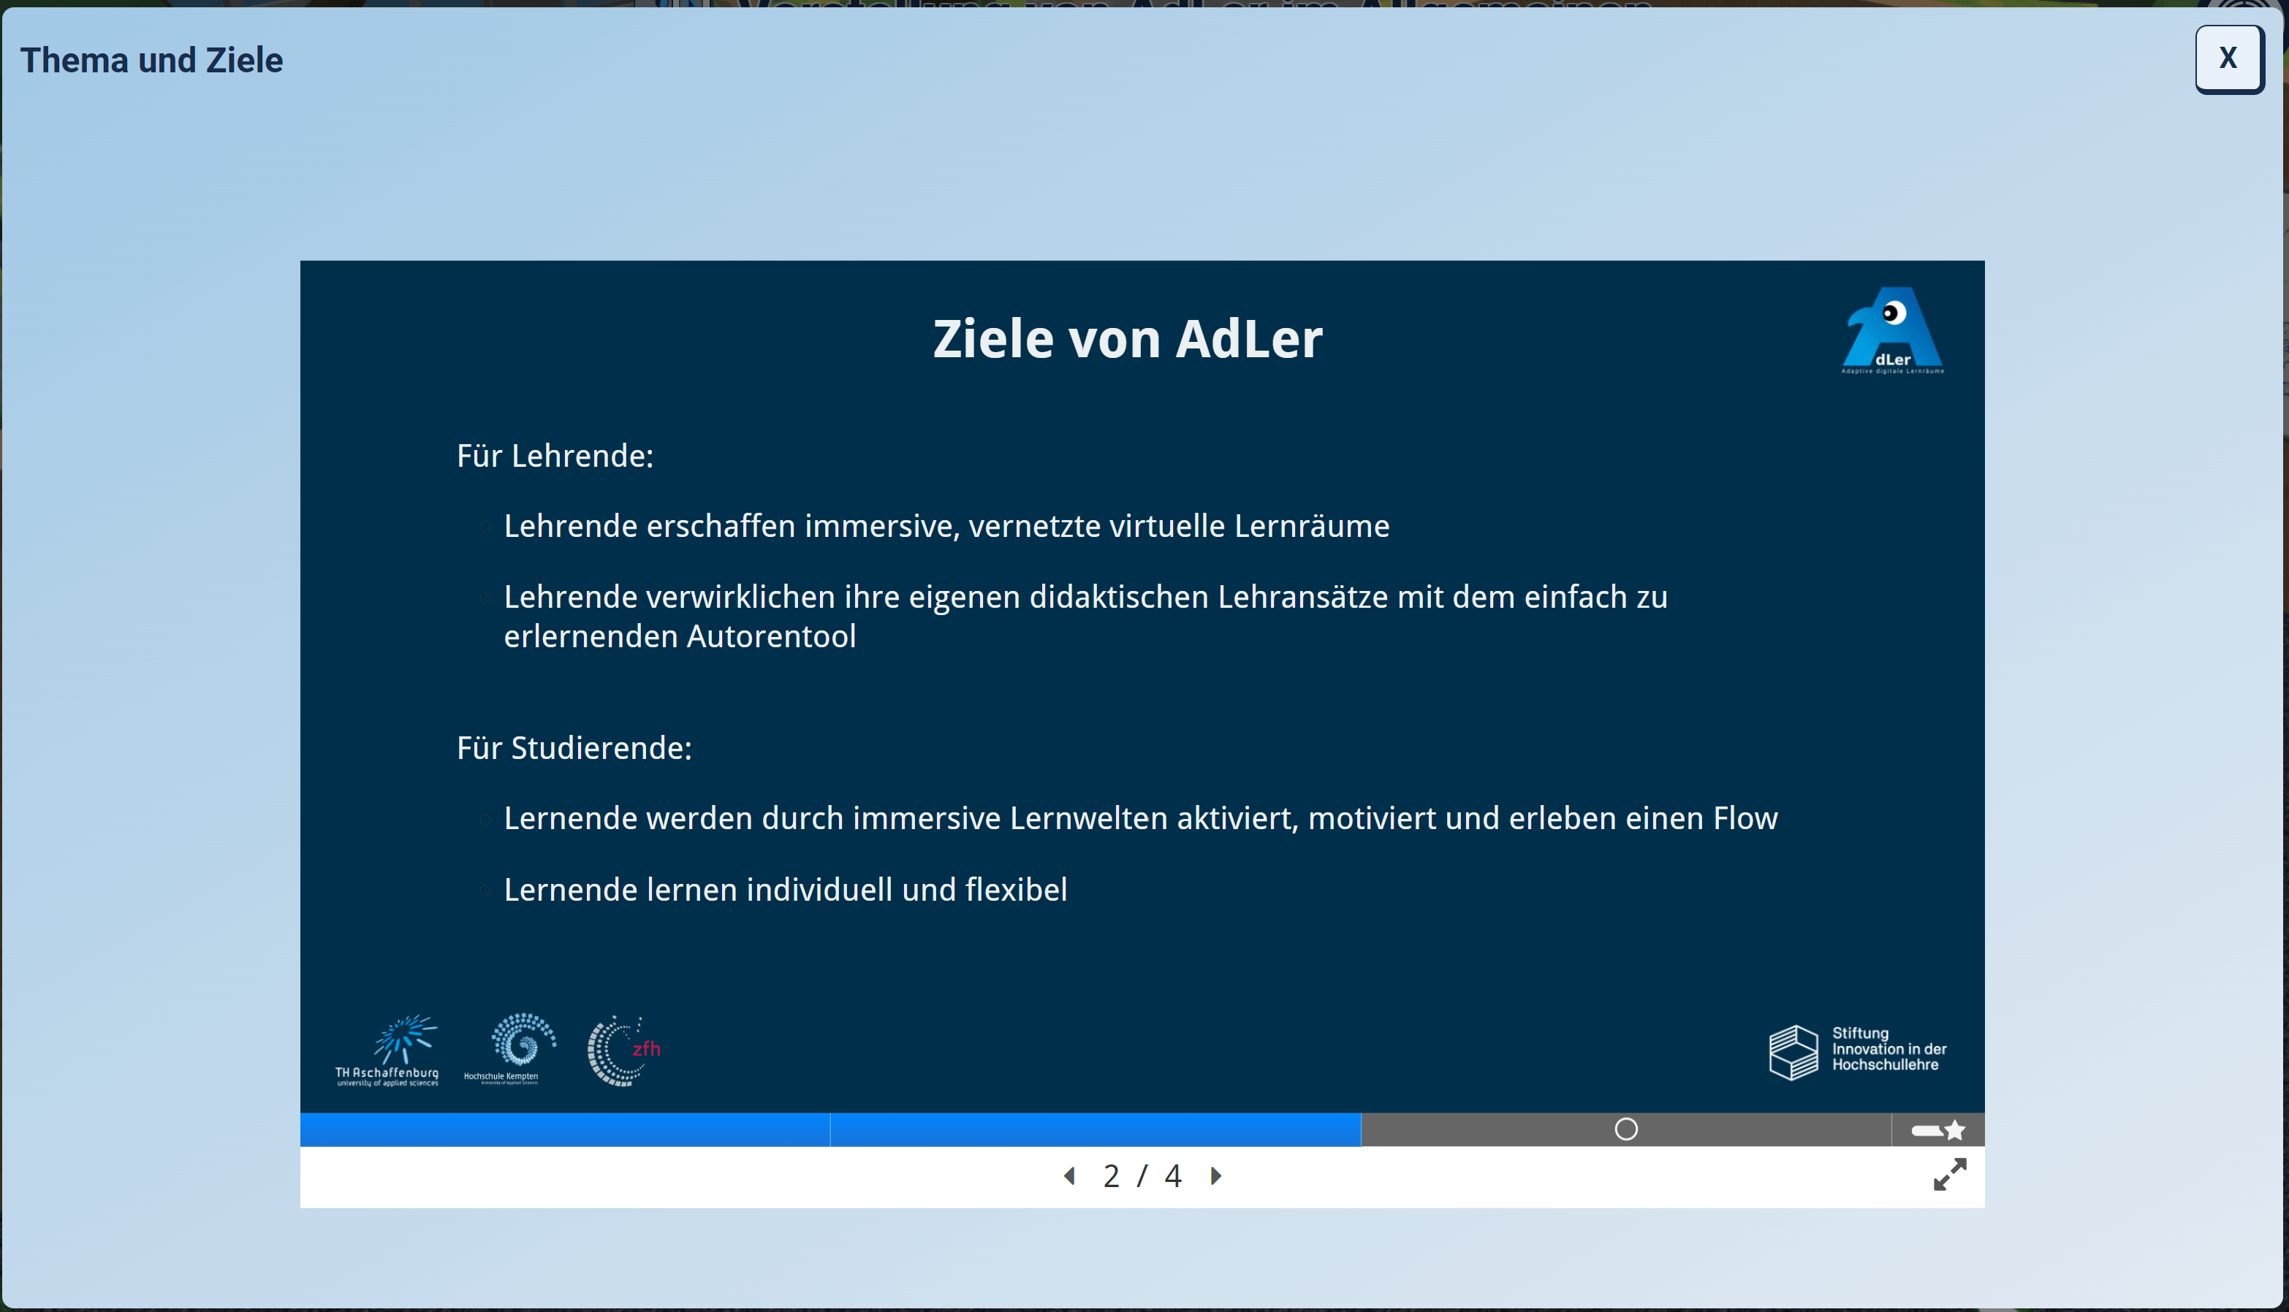Go to the previous slide arrow
The height and width of the screenshot is (1312, 2289).
coord(1069,1176)
